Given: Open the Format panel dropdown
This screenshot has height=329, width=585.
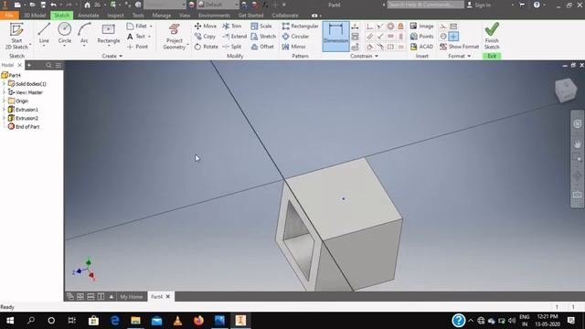Looking at the screenshot, I should (x=459, y=56).
